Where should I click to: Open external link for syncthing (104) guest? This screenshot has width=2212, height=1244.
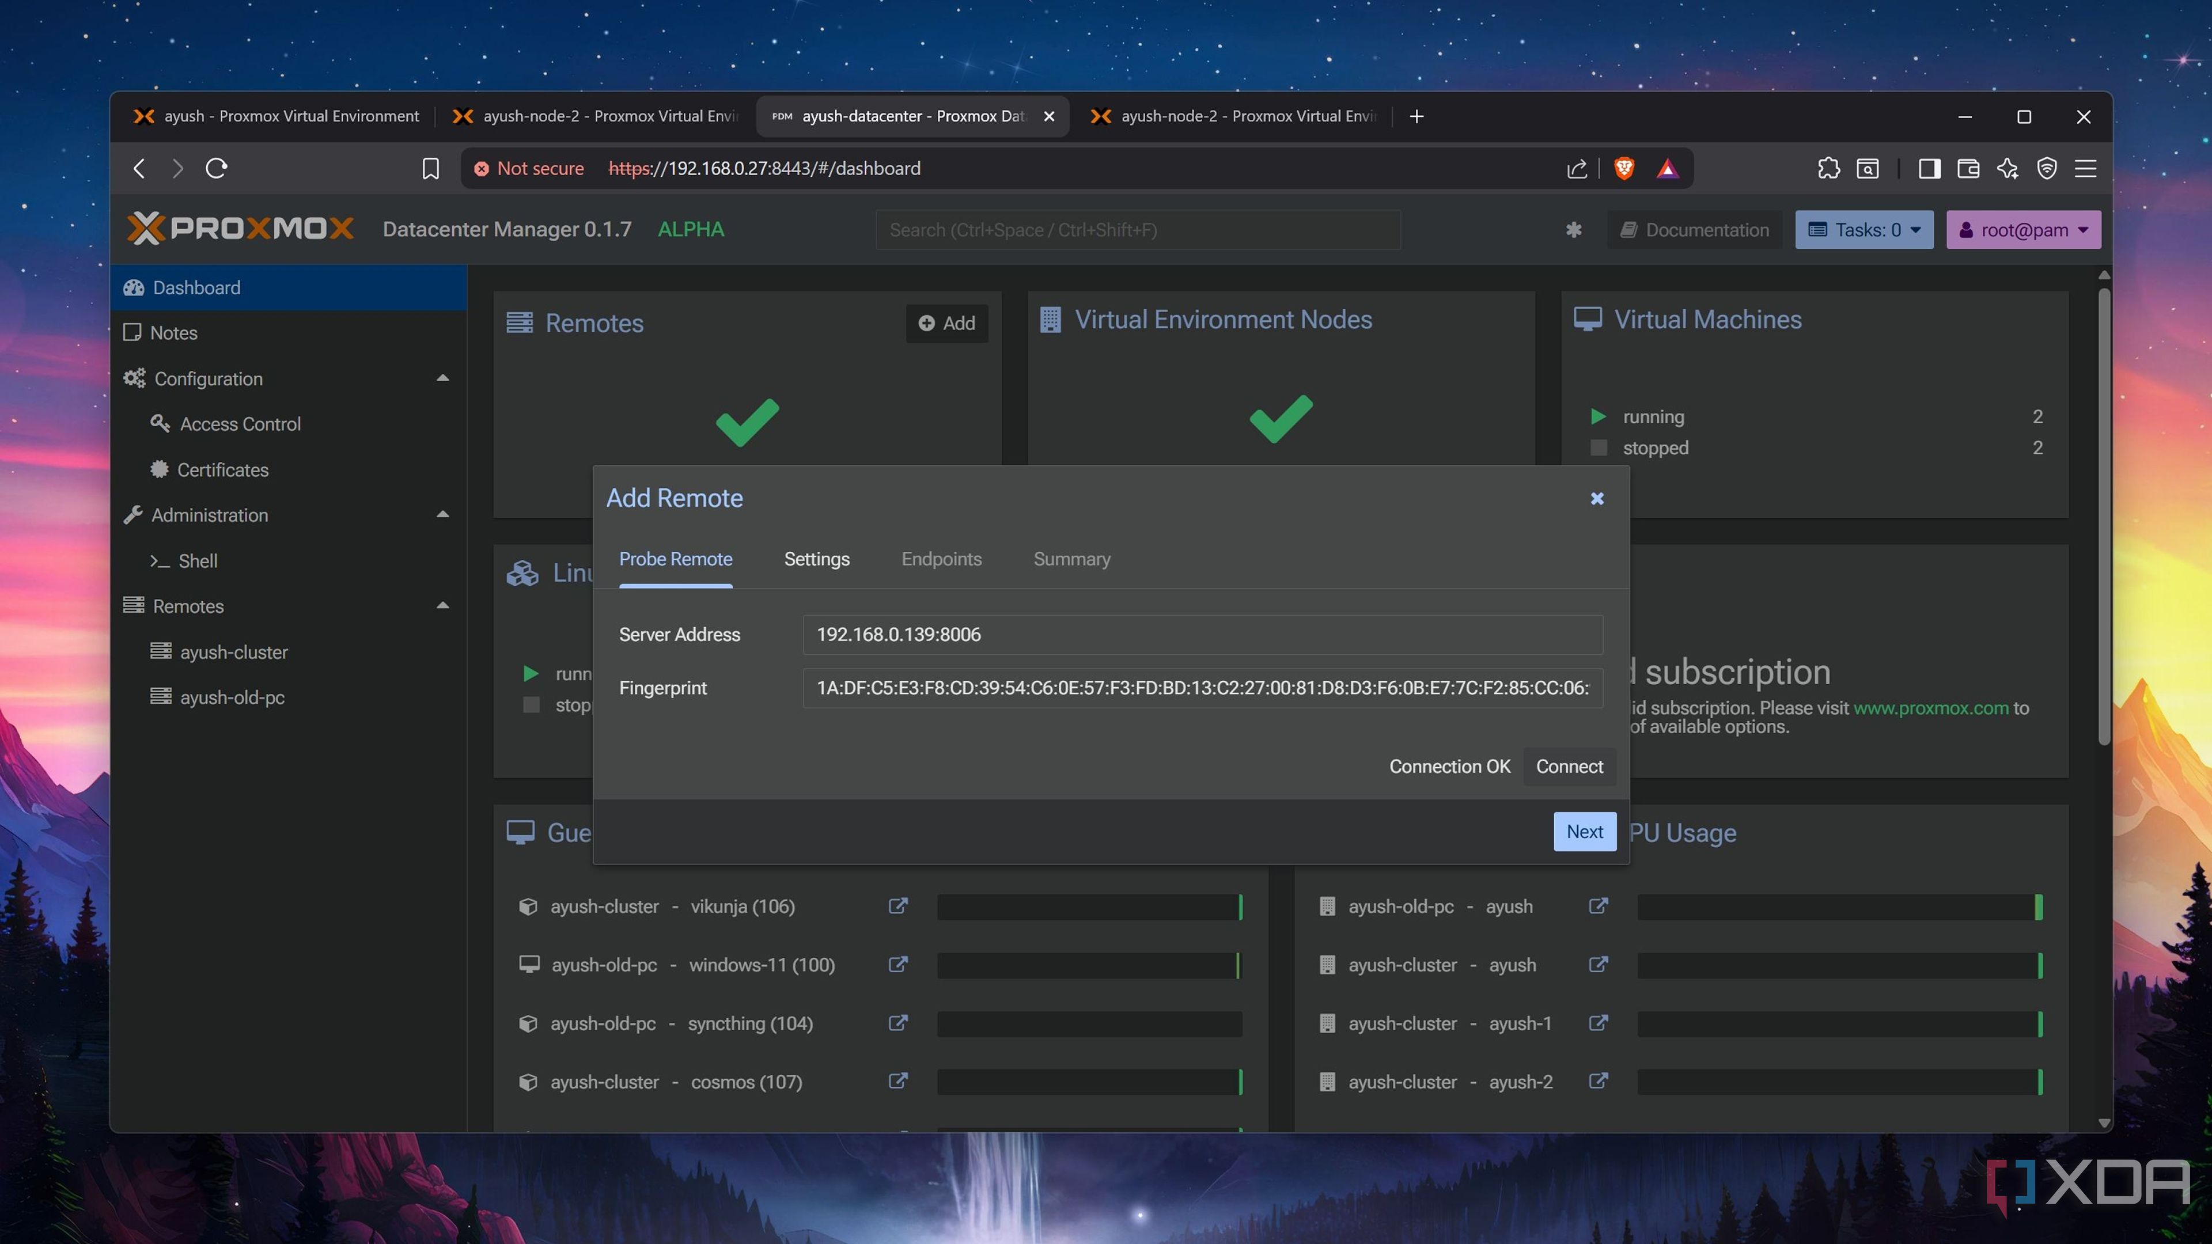(897, 1023)
